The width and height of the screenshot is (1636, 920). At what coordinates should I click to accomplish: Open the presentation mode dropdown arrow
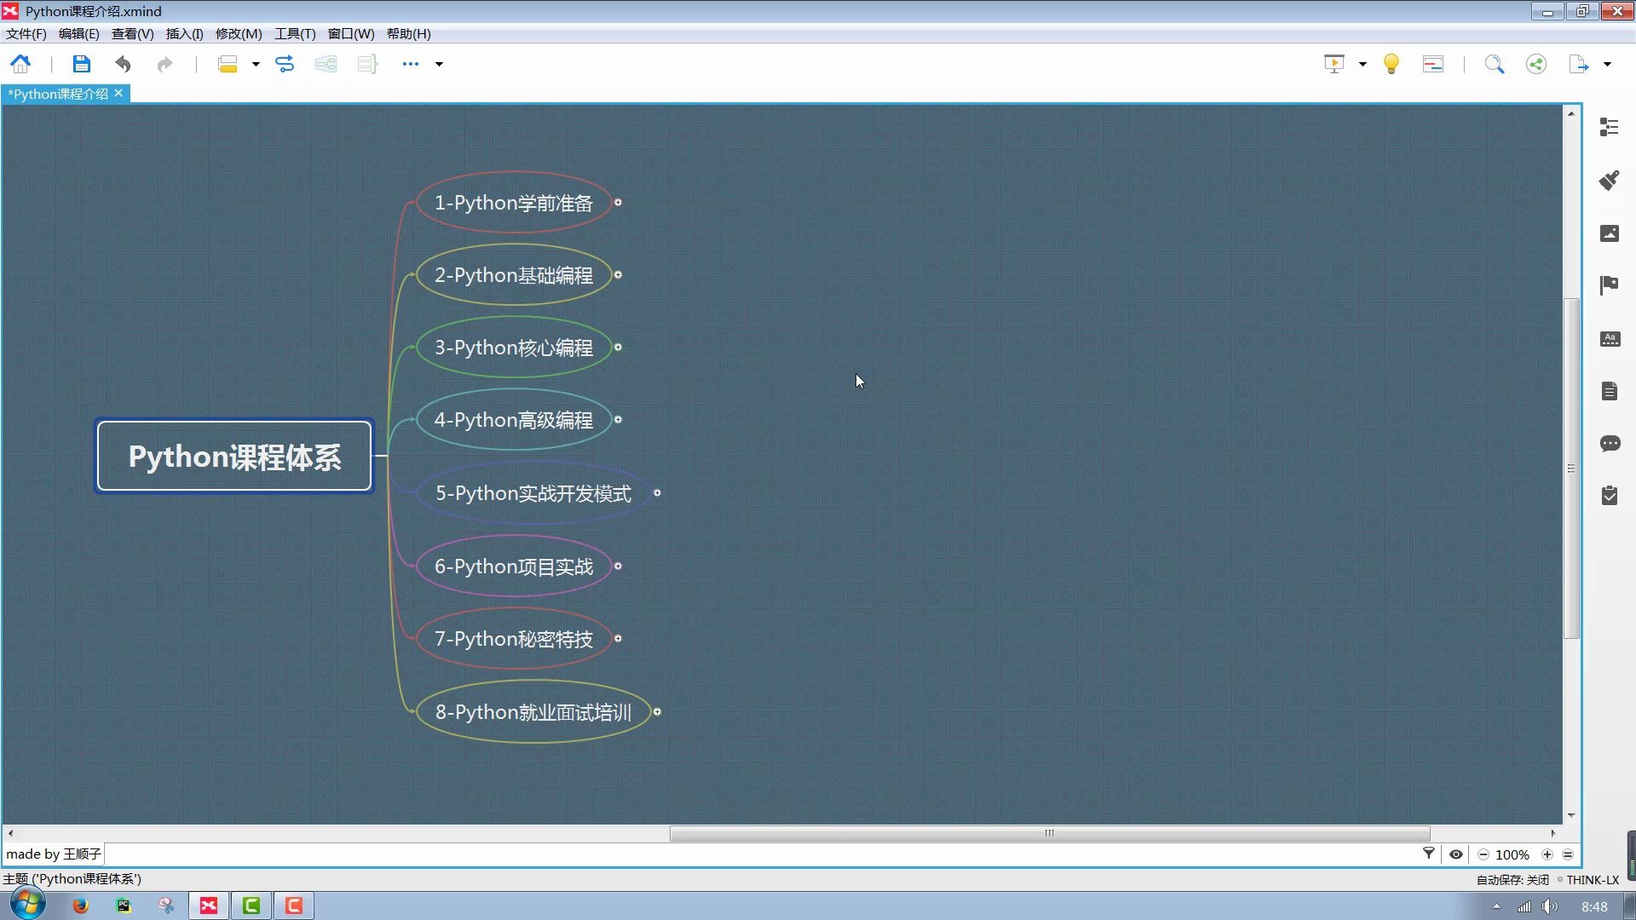[x=1362, y=64]
